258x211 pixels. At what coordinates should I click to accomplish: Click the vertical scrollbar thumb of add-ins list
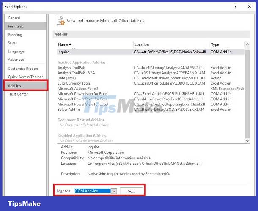tap(247, 94)
